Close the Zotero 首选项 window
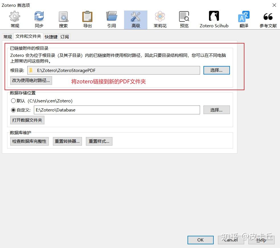 pos(274,5)
